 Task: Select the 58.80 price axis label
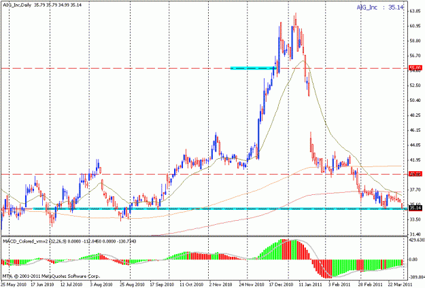click(415, 41)
